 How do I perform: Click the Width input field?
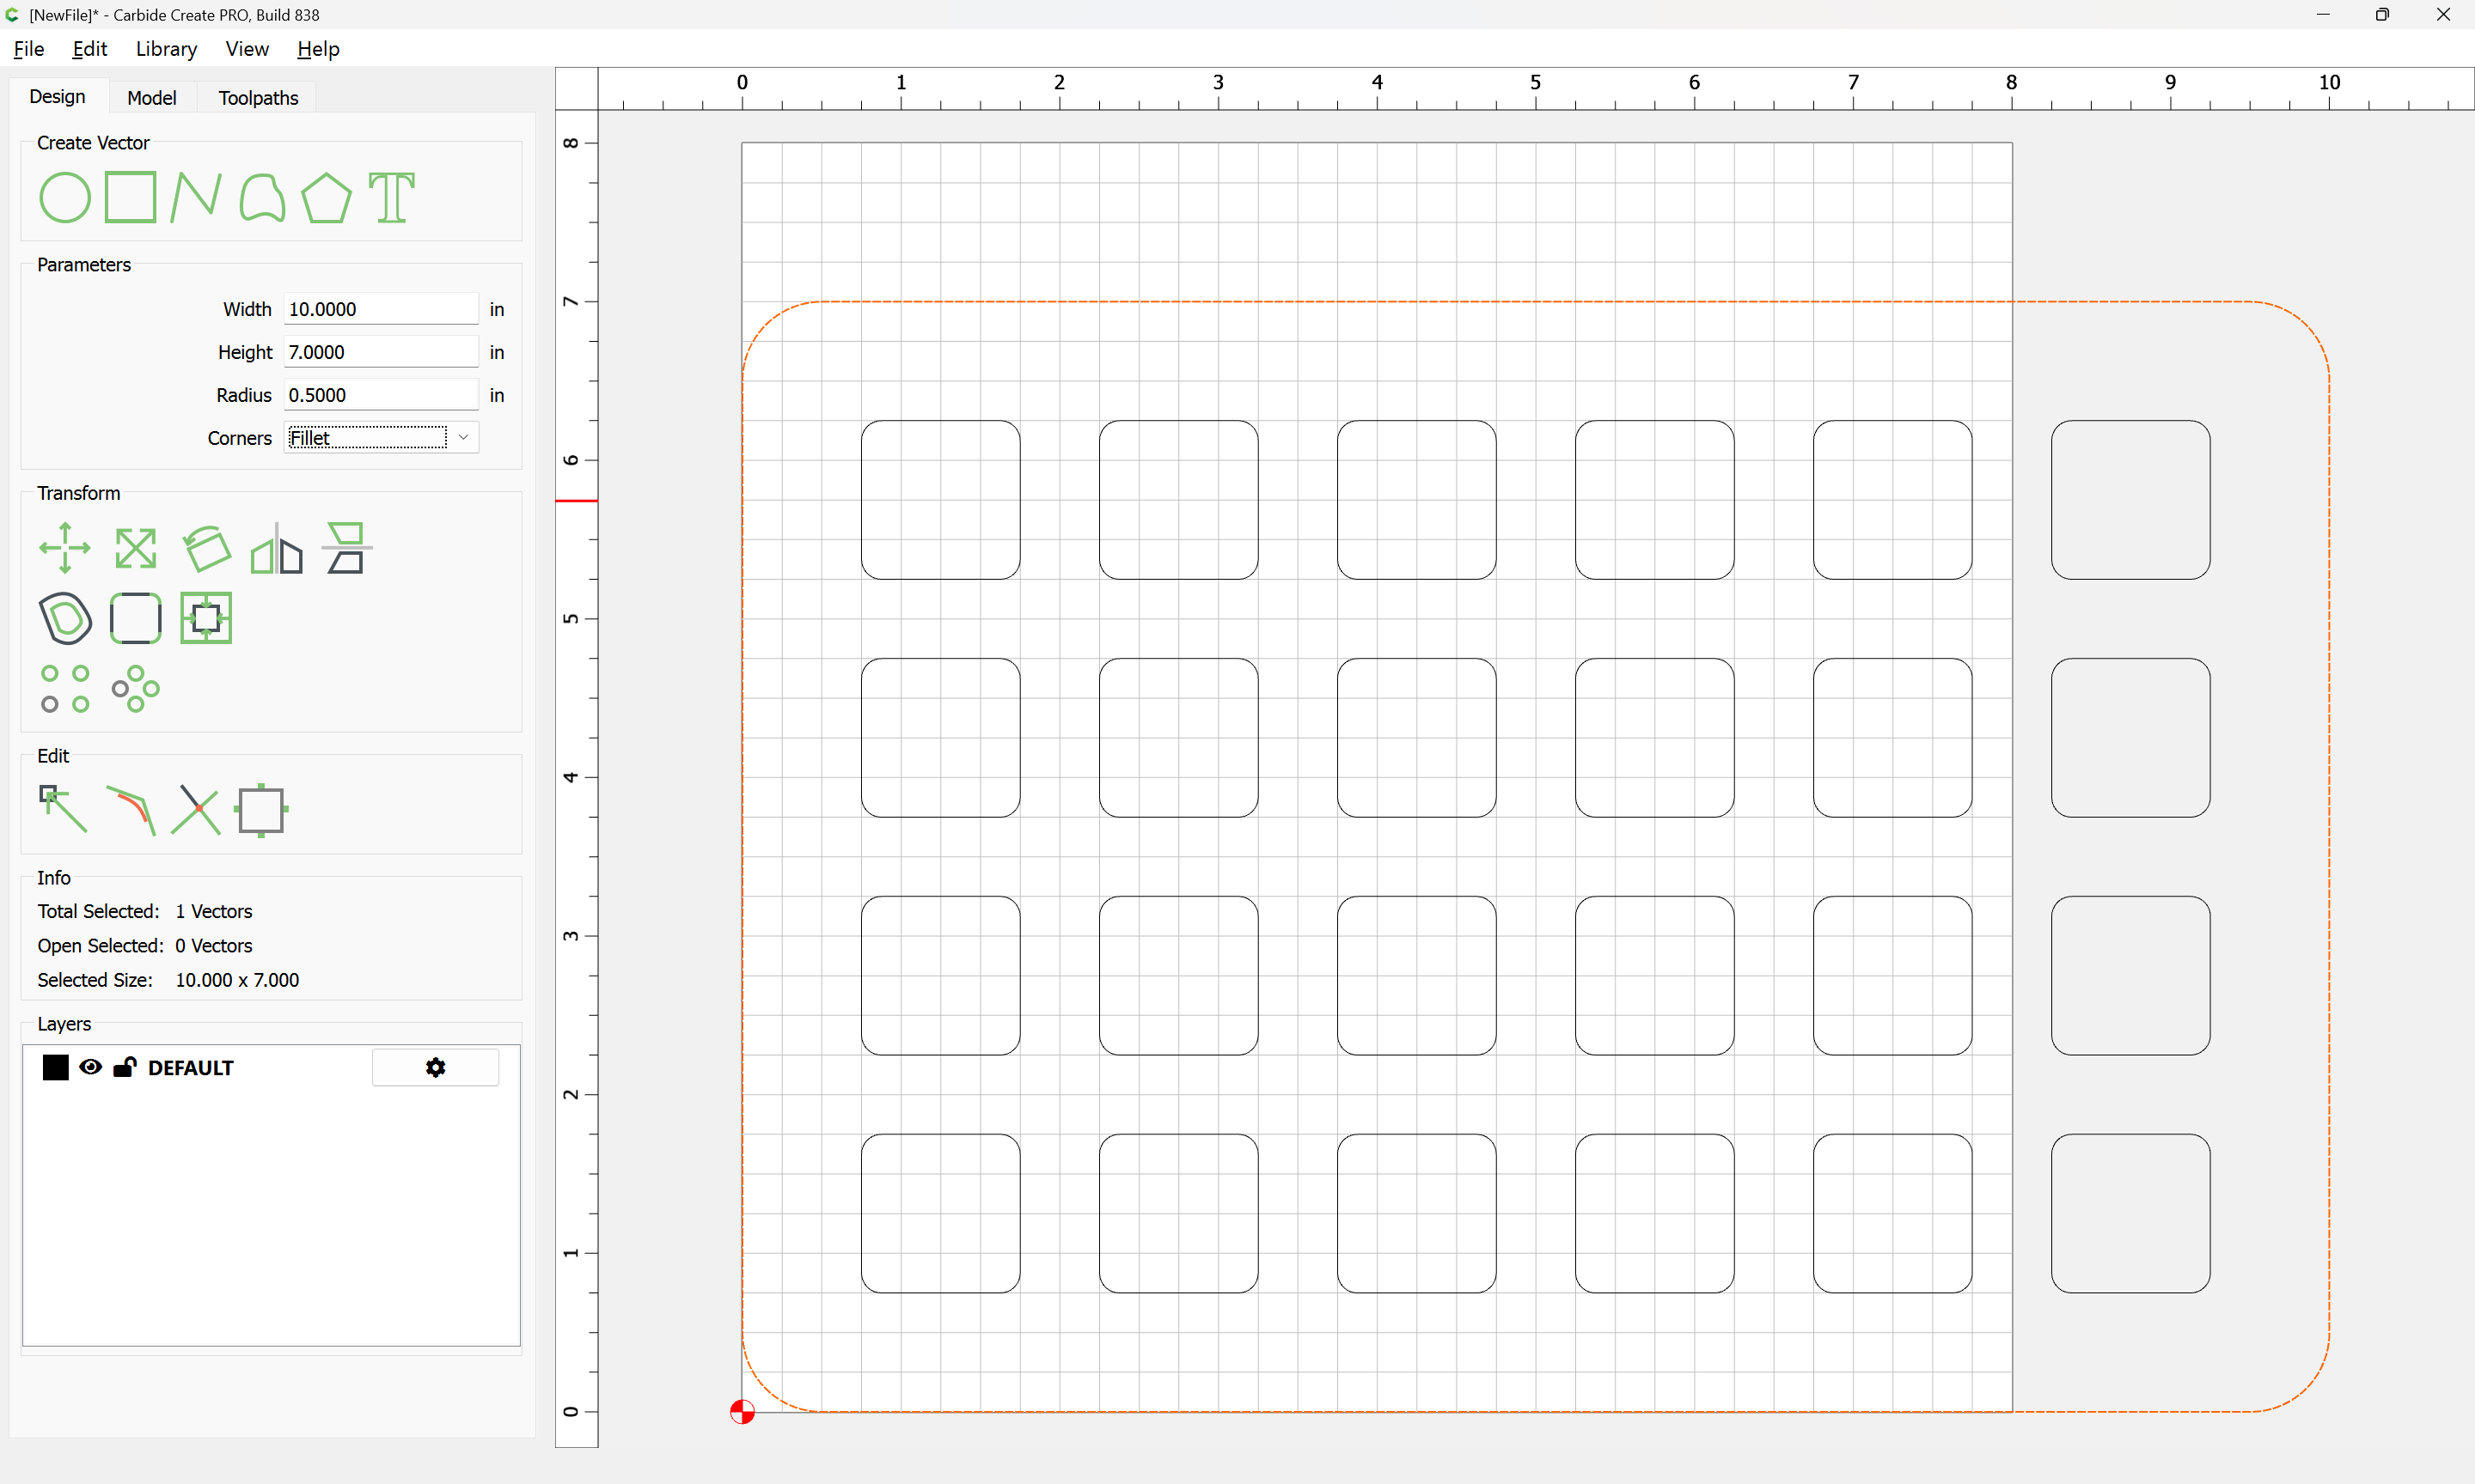(x=382, y=309)
